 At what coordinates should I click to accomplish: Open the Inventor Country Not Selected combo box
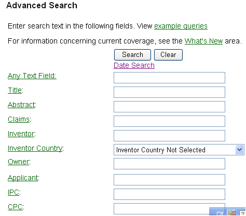pyautogui.click(x=179, y=150)
